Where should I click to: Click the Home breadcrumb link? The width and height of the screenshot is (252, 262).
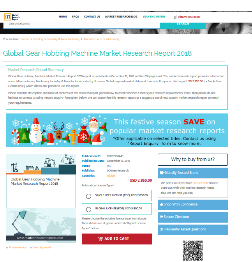(x=25, y=39)
